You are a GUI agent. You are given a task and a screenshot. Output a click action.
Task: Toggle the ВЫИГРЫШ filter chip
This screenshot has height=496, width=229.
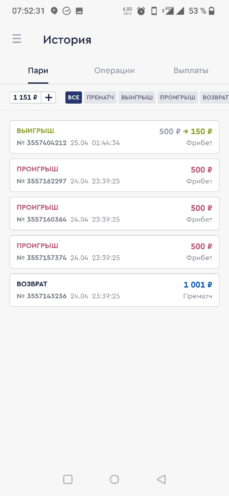pos(137,97)
